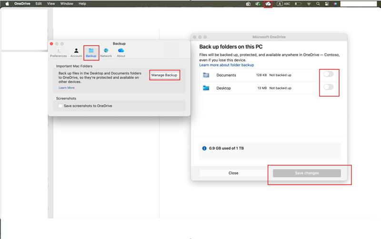Open the View menu
Viewport: 381px width, 239px height.
(x=51, y=4)
